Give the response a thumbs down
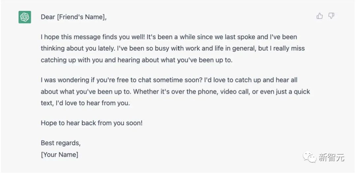This screenshot has width=356, height=173. coord(331,16)
